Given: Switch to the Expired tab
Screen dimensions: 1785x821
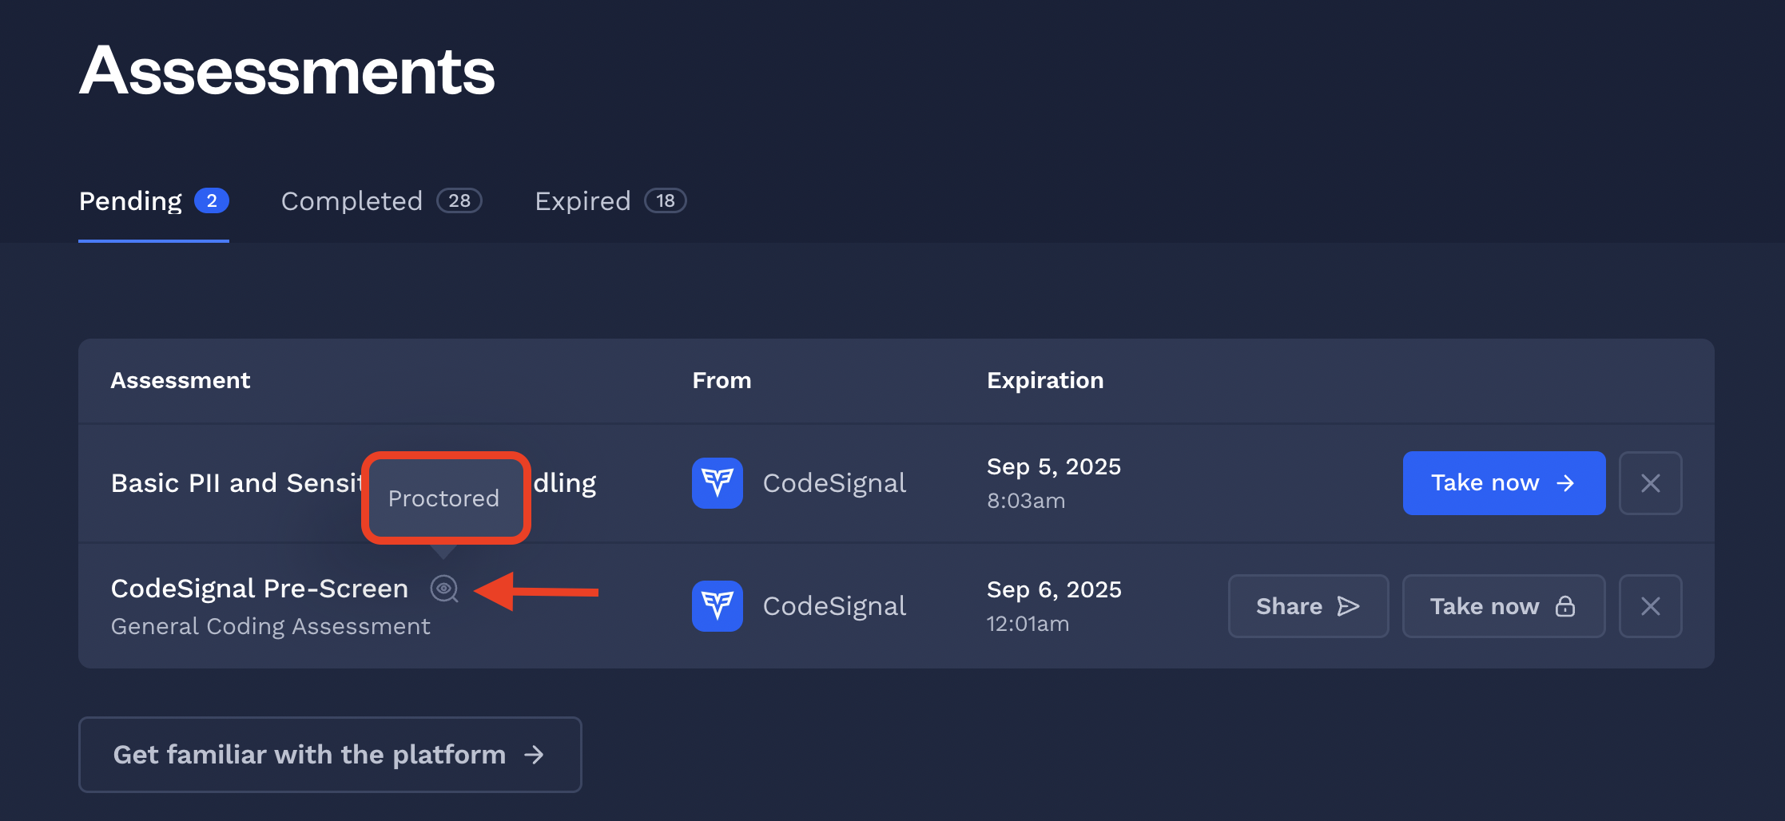Looking at the screenshot, I should 582,201.
